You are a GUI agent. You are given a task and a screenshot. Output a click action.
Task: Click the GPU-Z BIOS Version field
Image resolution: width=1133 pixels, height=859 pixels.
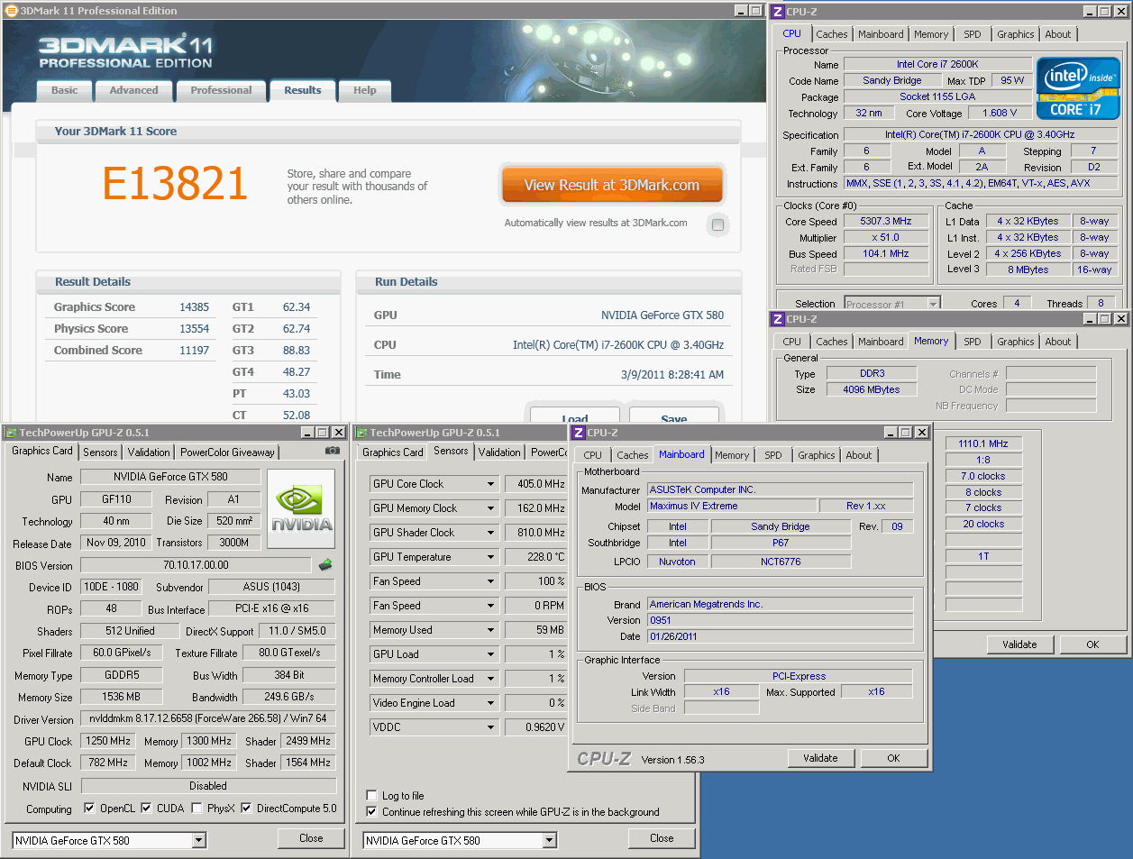point(196,565)
